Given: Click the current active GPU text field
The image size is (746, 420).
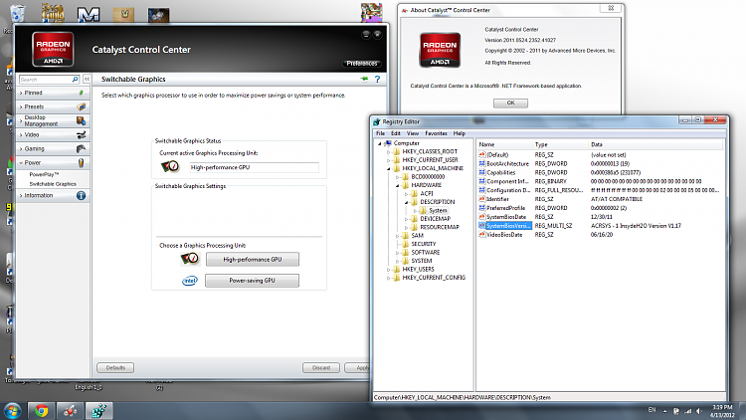Looking at the screenshot, I should 254,167.
